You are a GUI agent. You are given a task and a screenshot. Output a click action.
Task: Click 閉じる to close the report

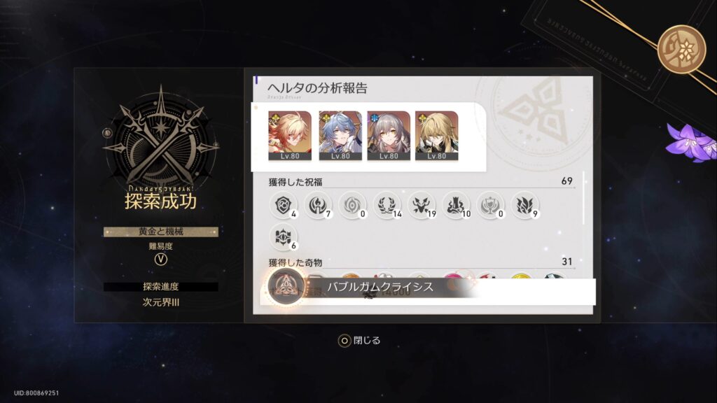pos(359,341)
